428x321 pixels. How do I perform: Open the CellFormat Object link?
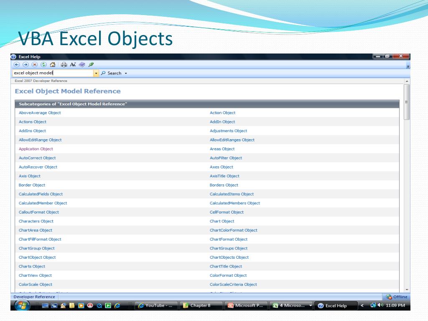point(227,212)
